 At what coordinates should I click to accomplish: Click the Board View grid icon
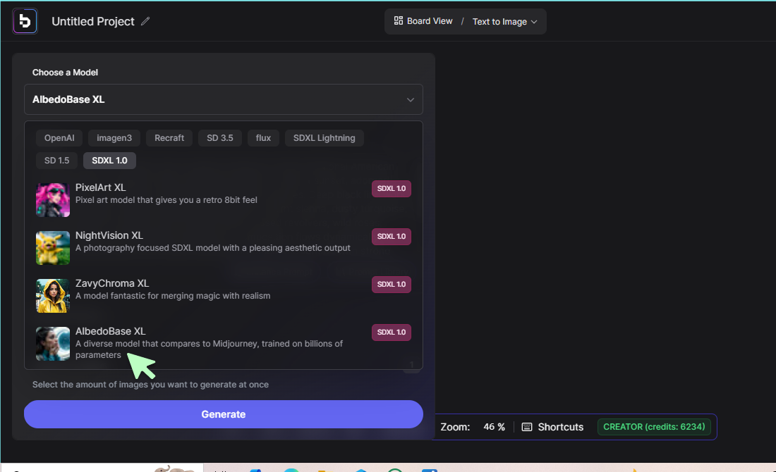tap(399, 20)
